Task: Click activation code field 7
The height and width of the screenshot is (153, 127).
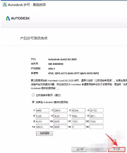Action: tap(78, 116)
